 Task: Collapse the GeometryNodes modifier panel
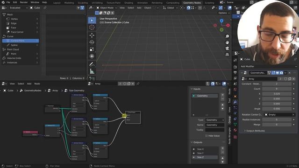pos(242,73)
